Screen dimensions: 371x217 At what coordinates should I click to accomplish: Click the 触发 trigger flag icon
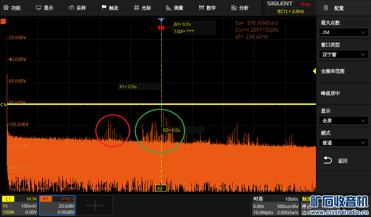(x=104, y=8)
